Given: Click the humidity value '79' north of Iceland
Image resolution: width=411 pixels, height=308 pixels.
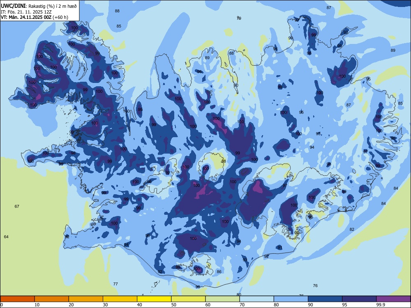Looking at the screenshot, I should 239,18.
